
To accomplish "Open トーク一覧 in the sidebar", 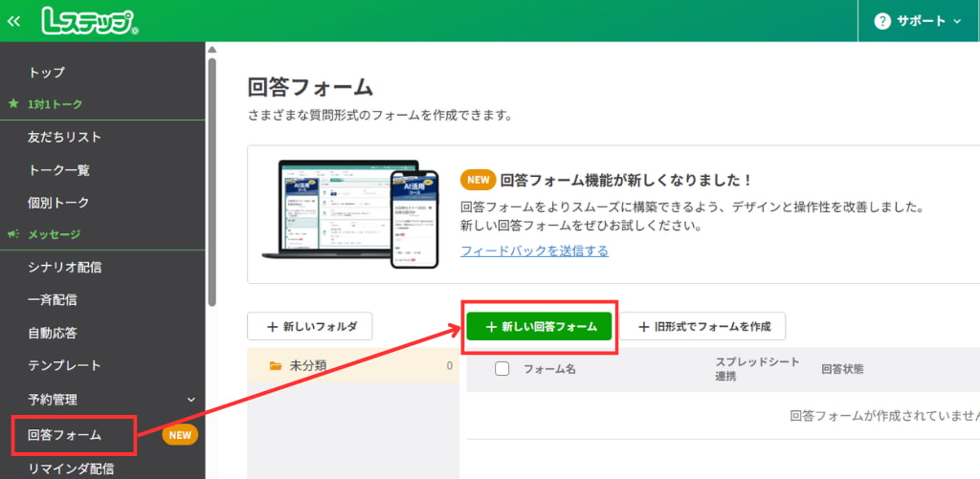I will (58, 170).
